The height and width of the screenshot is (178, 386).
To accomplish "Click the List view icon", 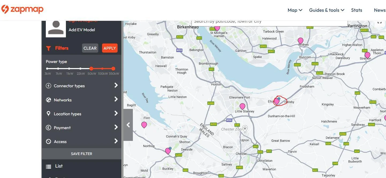I will [x=48, y=167].
